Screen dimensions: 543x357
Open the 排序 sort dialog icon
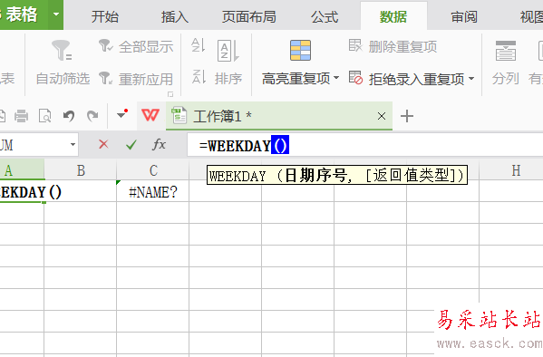(228, 51)
